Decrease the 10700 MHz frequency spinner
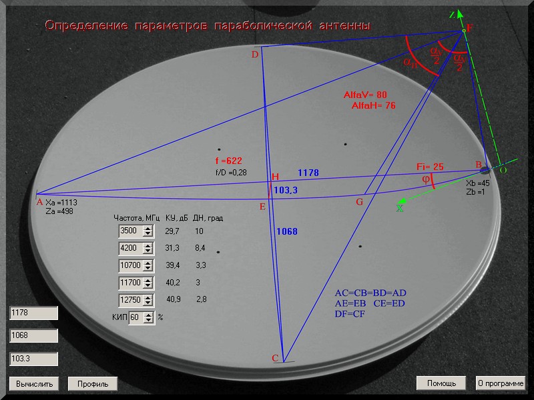This screenshot has height=400, width=534. point(148,269)
